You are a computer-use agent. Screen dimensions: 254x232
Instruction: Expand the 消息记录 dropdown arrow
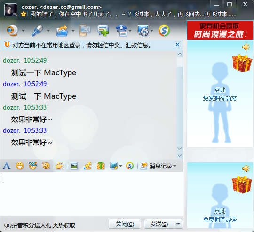(x=175, y=166)
